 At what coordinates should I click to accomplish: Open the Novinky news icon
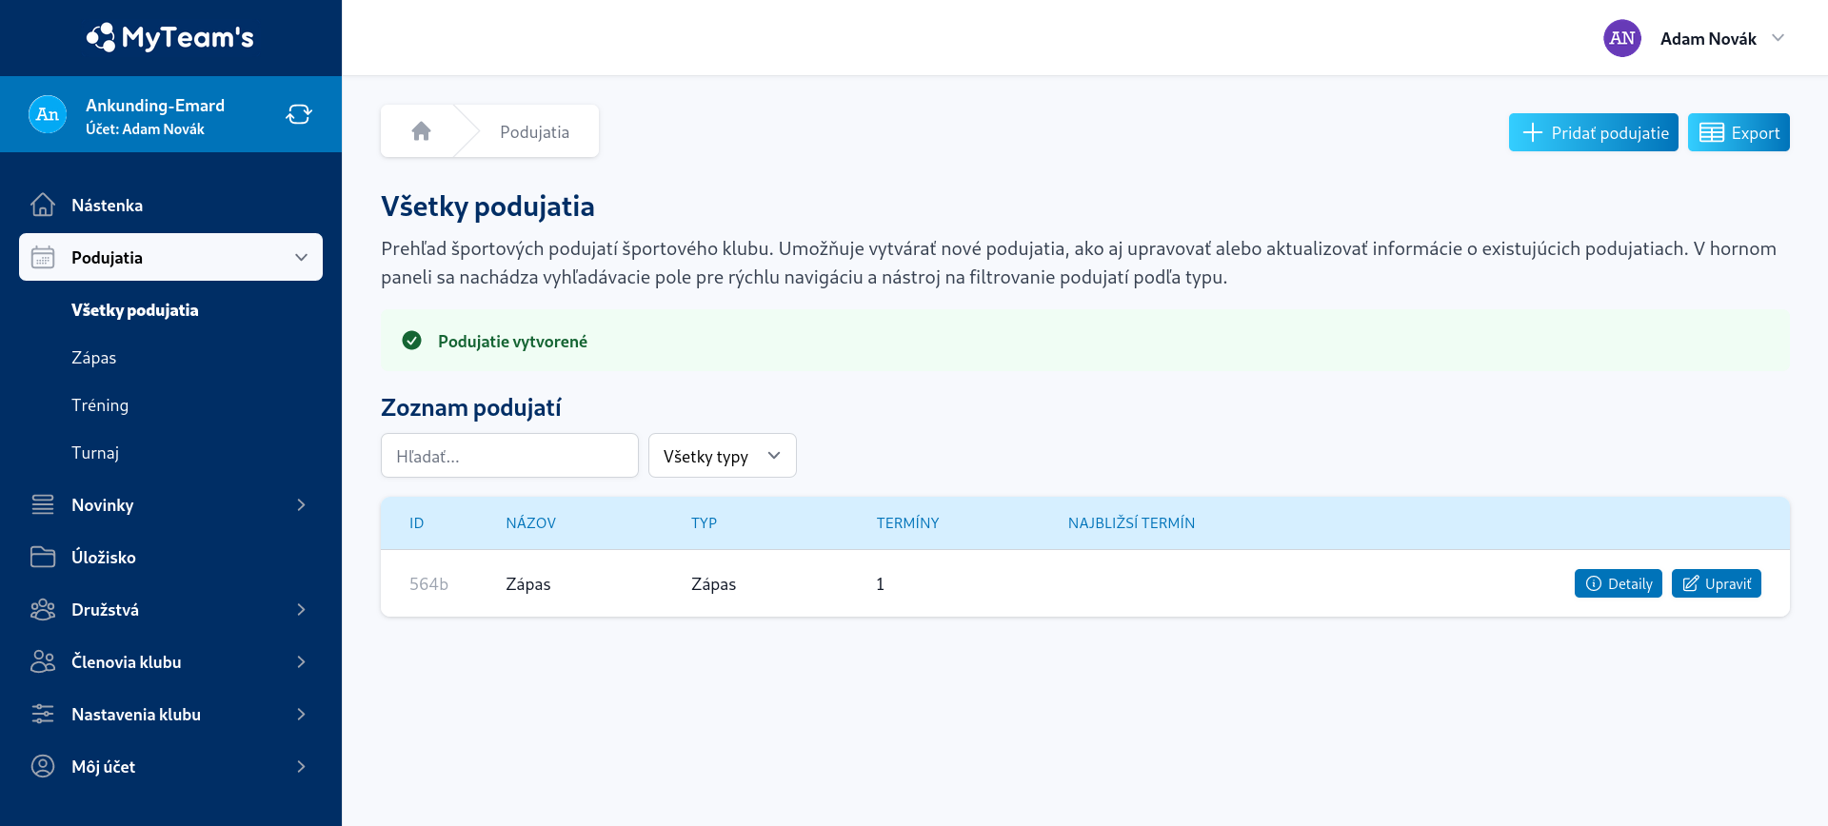[43, 504]
